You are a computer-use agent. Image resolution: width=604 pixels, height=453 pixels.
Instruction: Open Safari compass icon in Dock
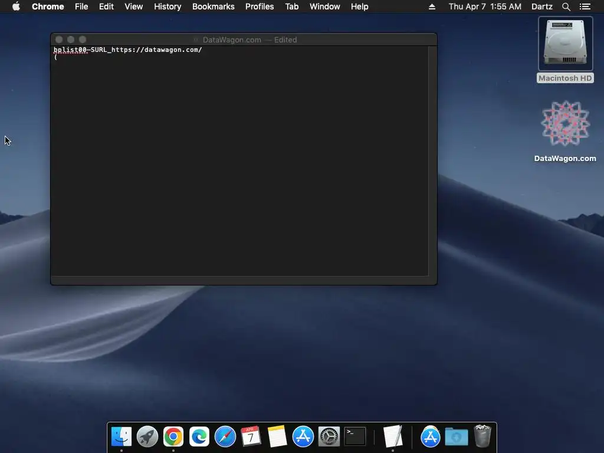click(x=225, y=436)
